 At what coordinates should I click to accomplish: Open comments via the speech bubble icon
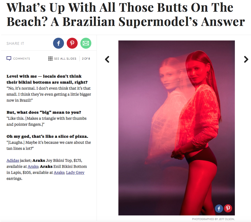point(9,59)
